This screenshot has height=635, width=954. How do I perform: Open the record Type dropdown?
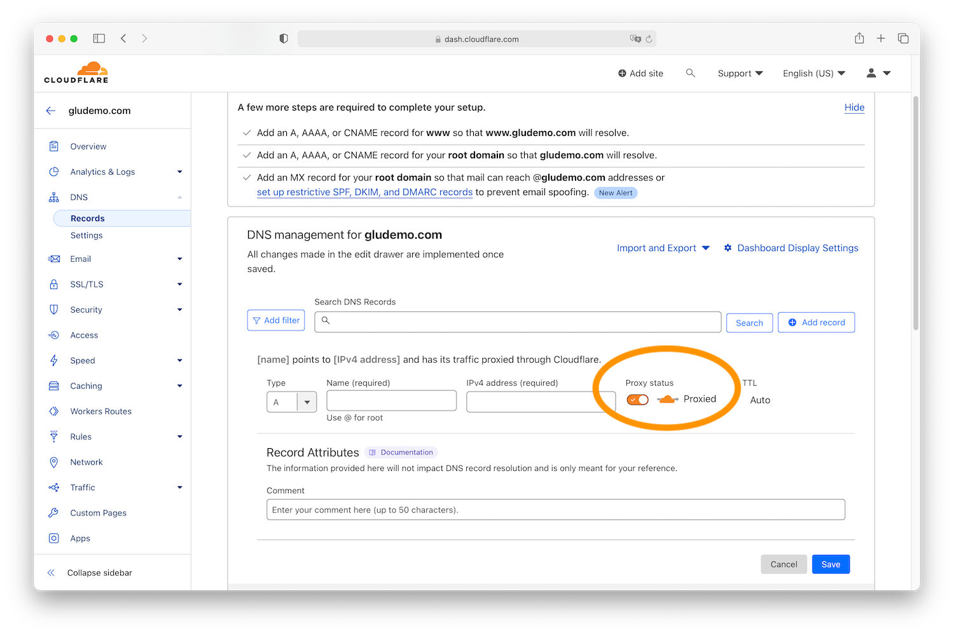point(291,402)
